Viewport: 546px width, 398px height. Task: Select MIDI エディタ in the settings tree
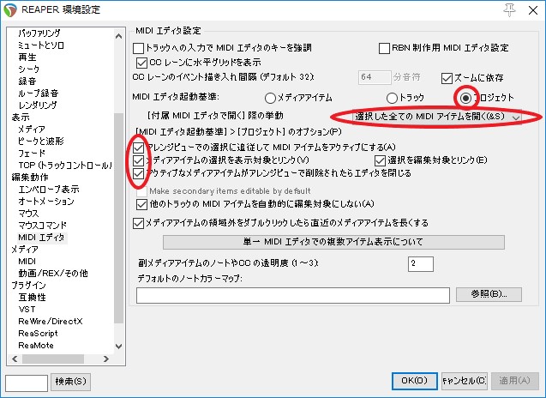click(x=41, y=238)
